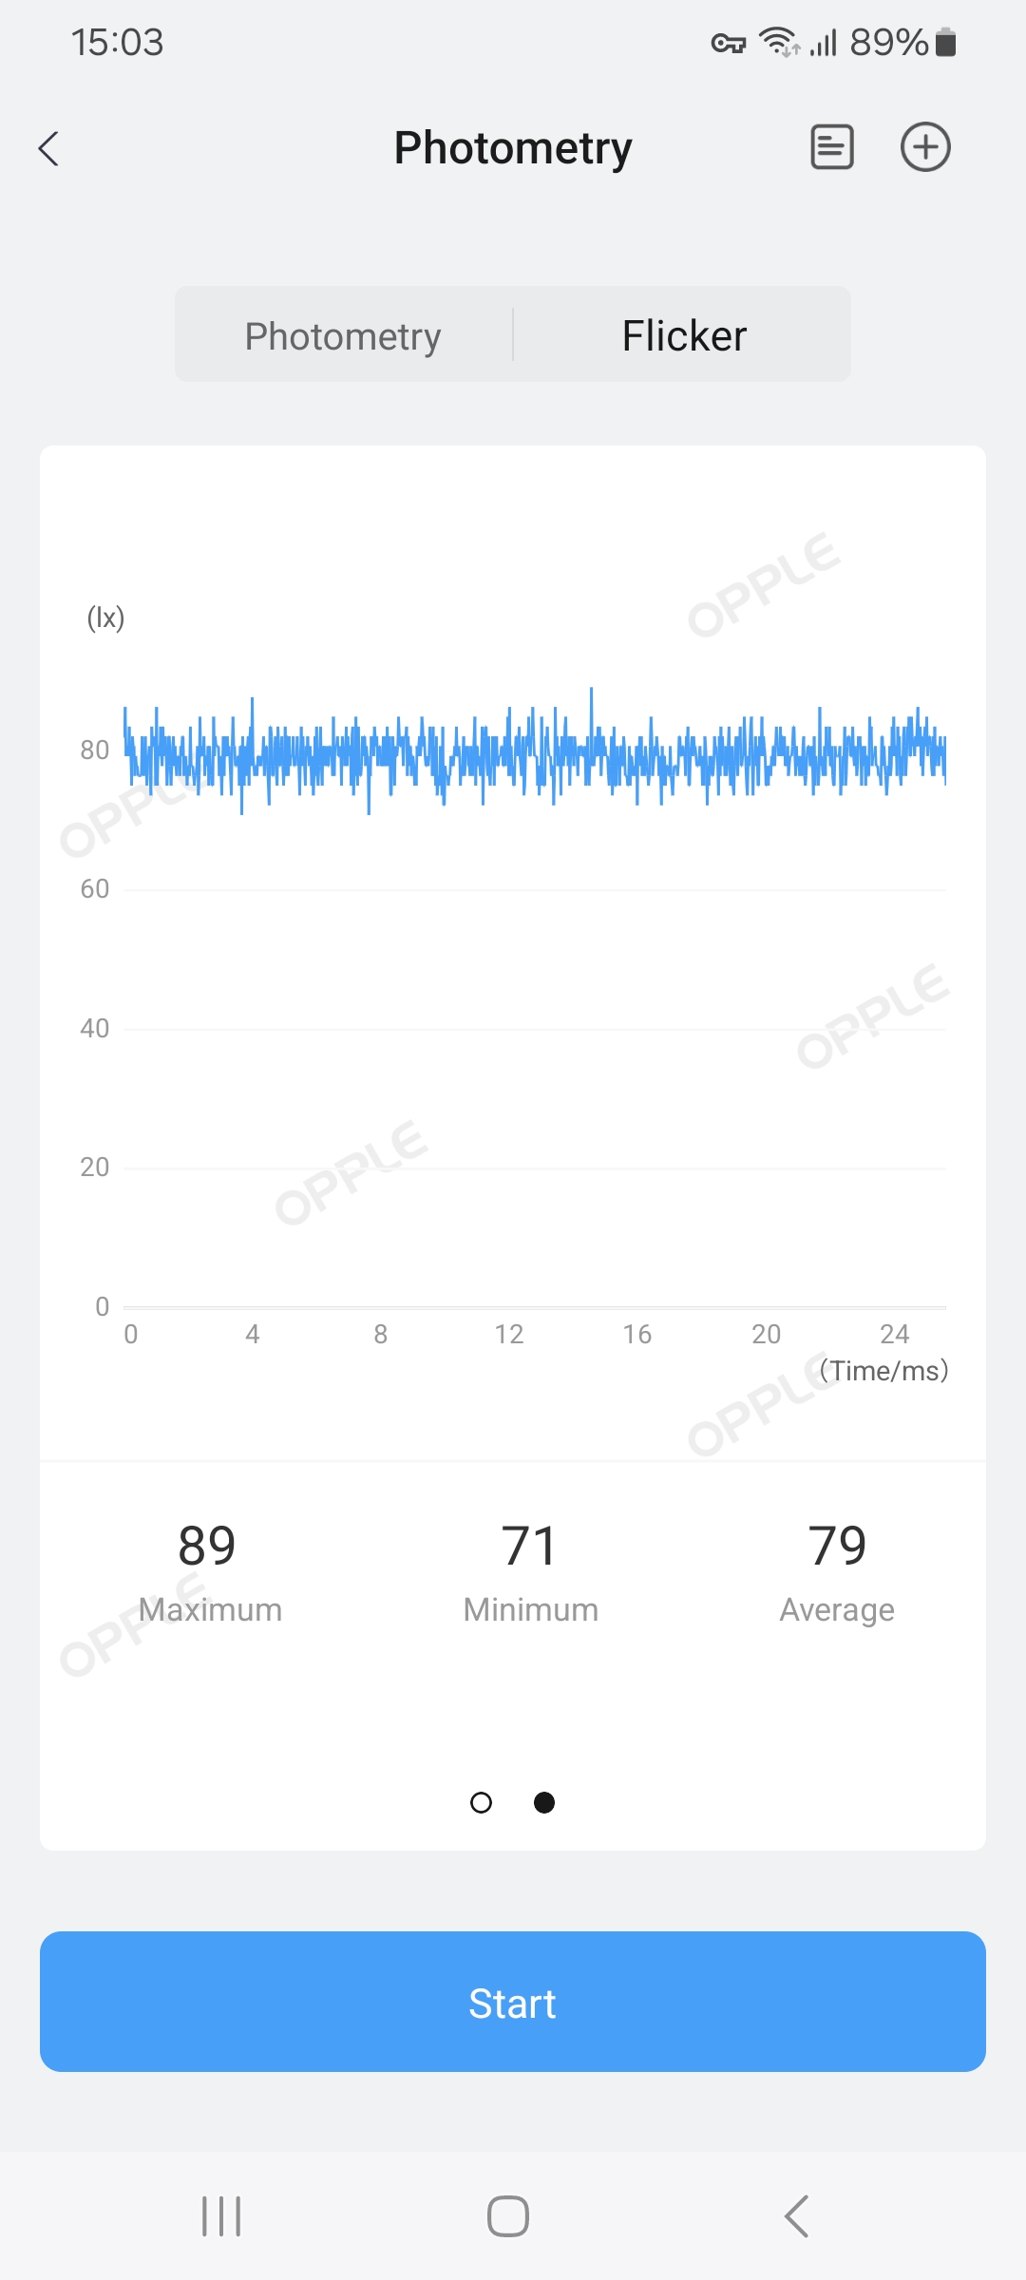1026x2280 pixels.
Task: Open the measurement records list icon
Action: [x=831, y=147]
